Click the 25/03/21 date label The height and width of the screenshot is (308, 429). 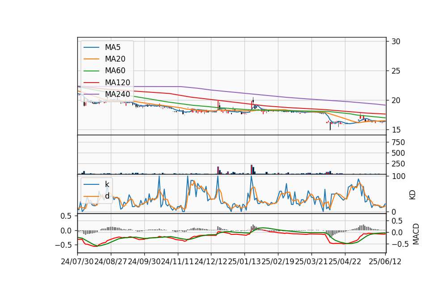point(311,262)
